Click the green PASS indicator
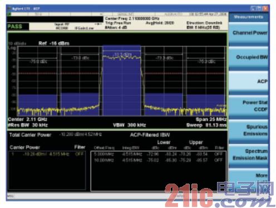Image resolution: width=276 pixels, height=208 pixels. click(15, 27)
